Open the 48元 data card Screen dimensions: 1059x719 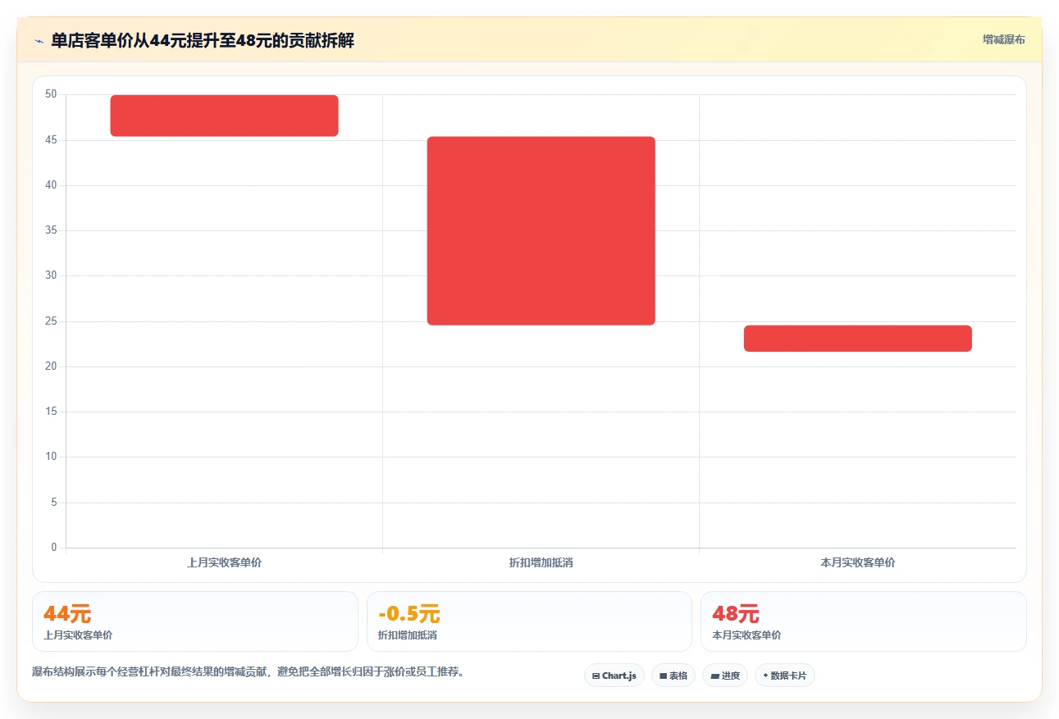(863, 621)
